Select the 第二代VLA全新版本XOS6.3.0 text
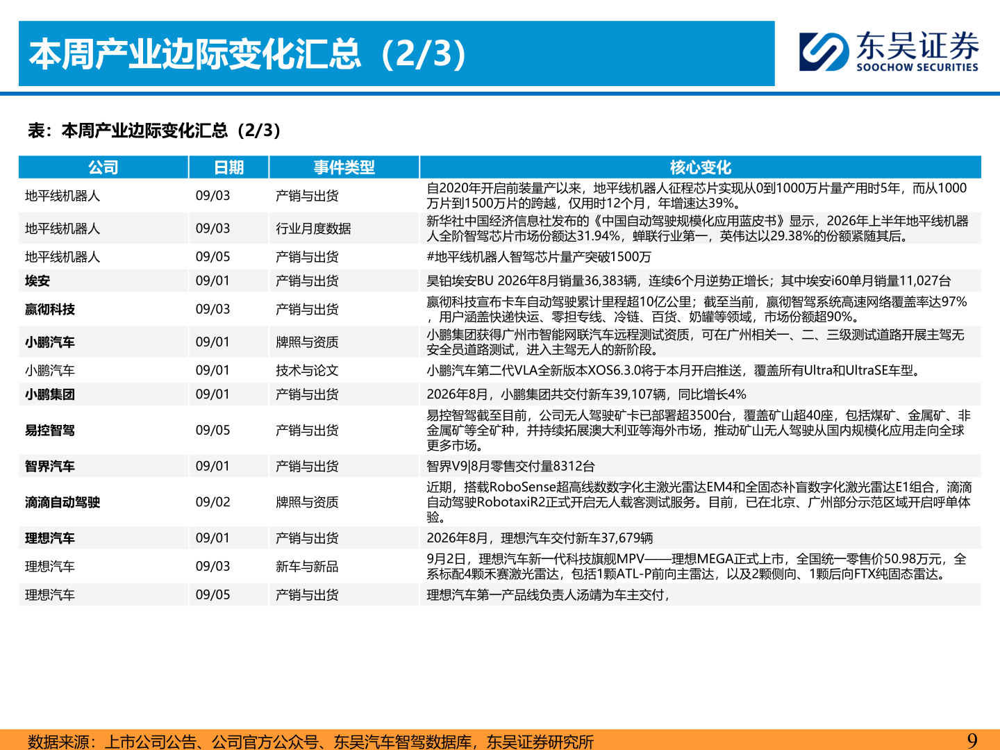 [675, 370]
